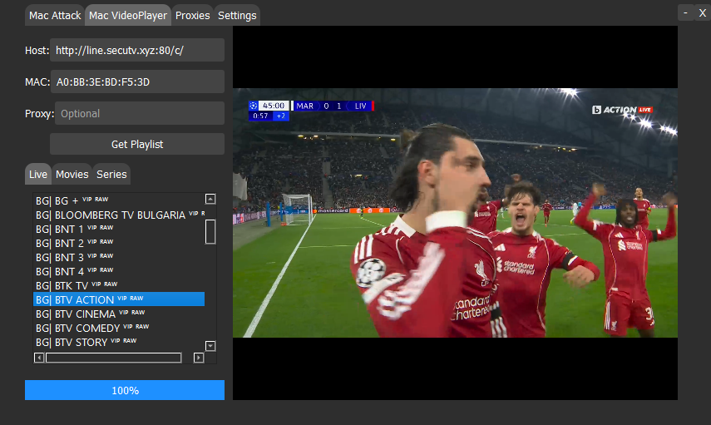This screenshot has width=711, height=425.
Task: Select channel BG| BNT 2
Action: pyautogui.click(x=119, y=243)
